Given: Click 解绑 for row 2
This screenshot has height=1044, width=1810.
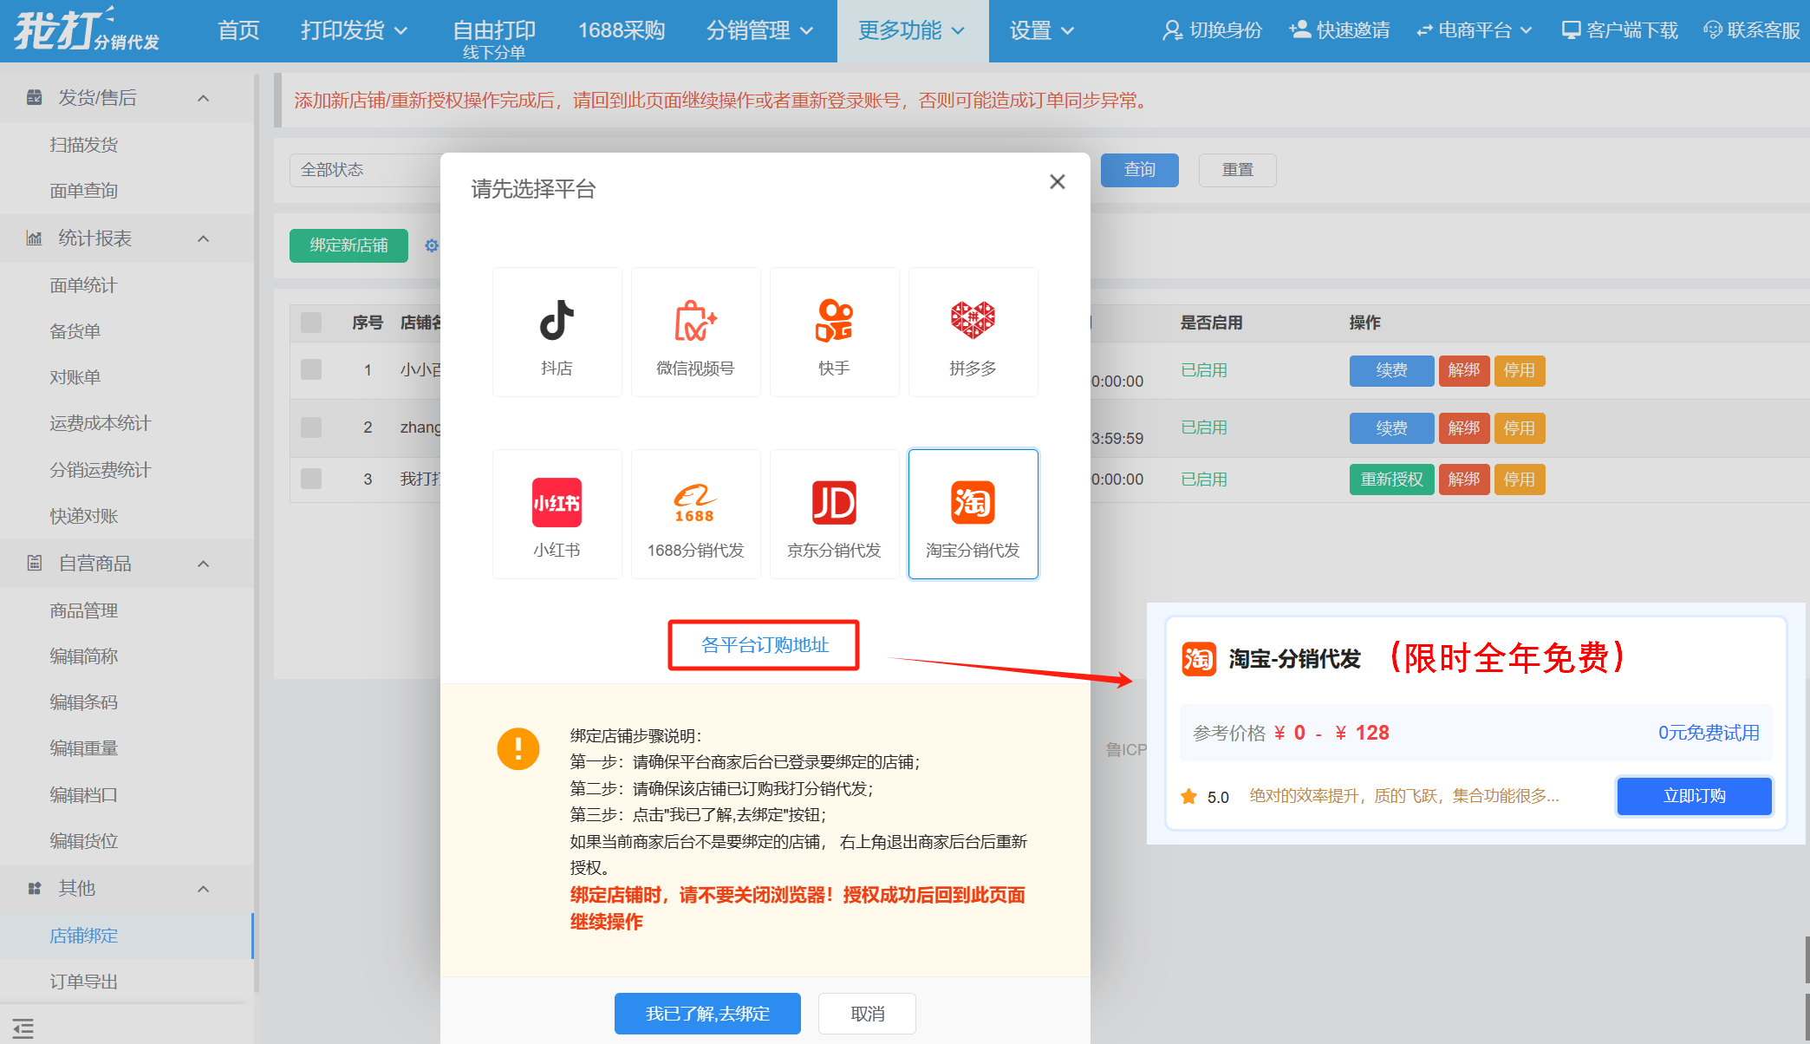Looking at the screenshot, I should [1464, 428].
